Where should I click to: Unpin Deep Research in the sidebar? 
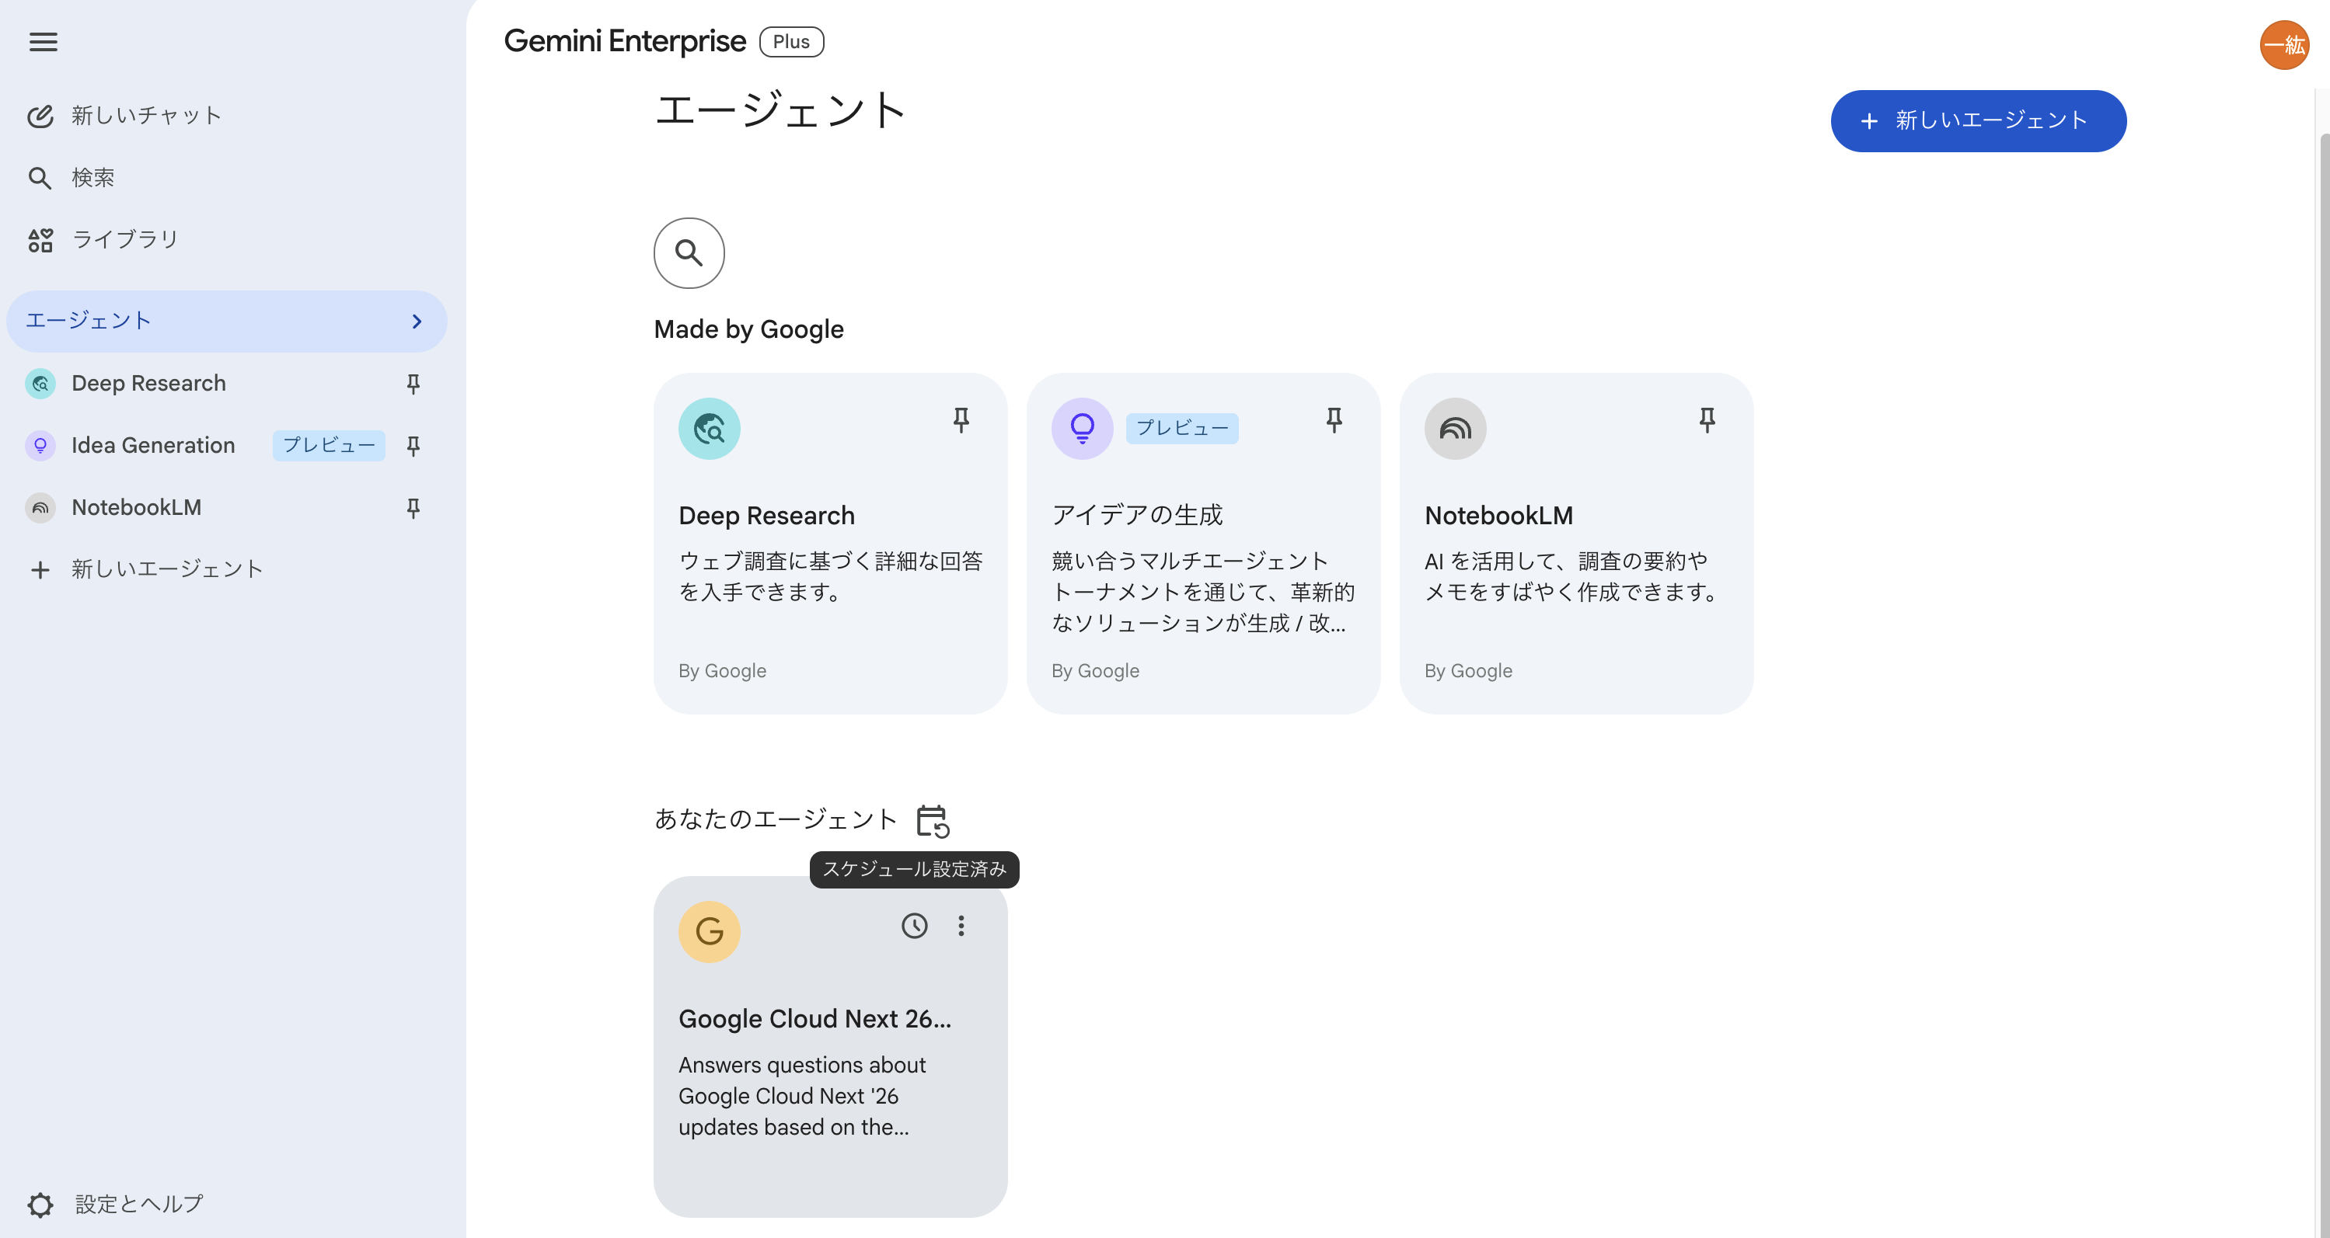click(x=413, y=384)
